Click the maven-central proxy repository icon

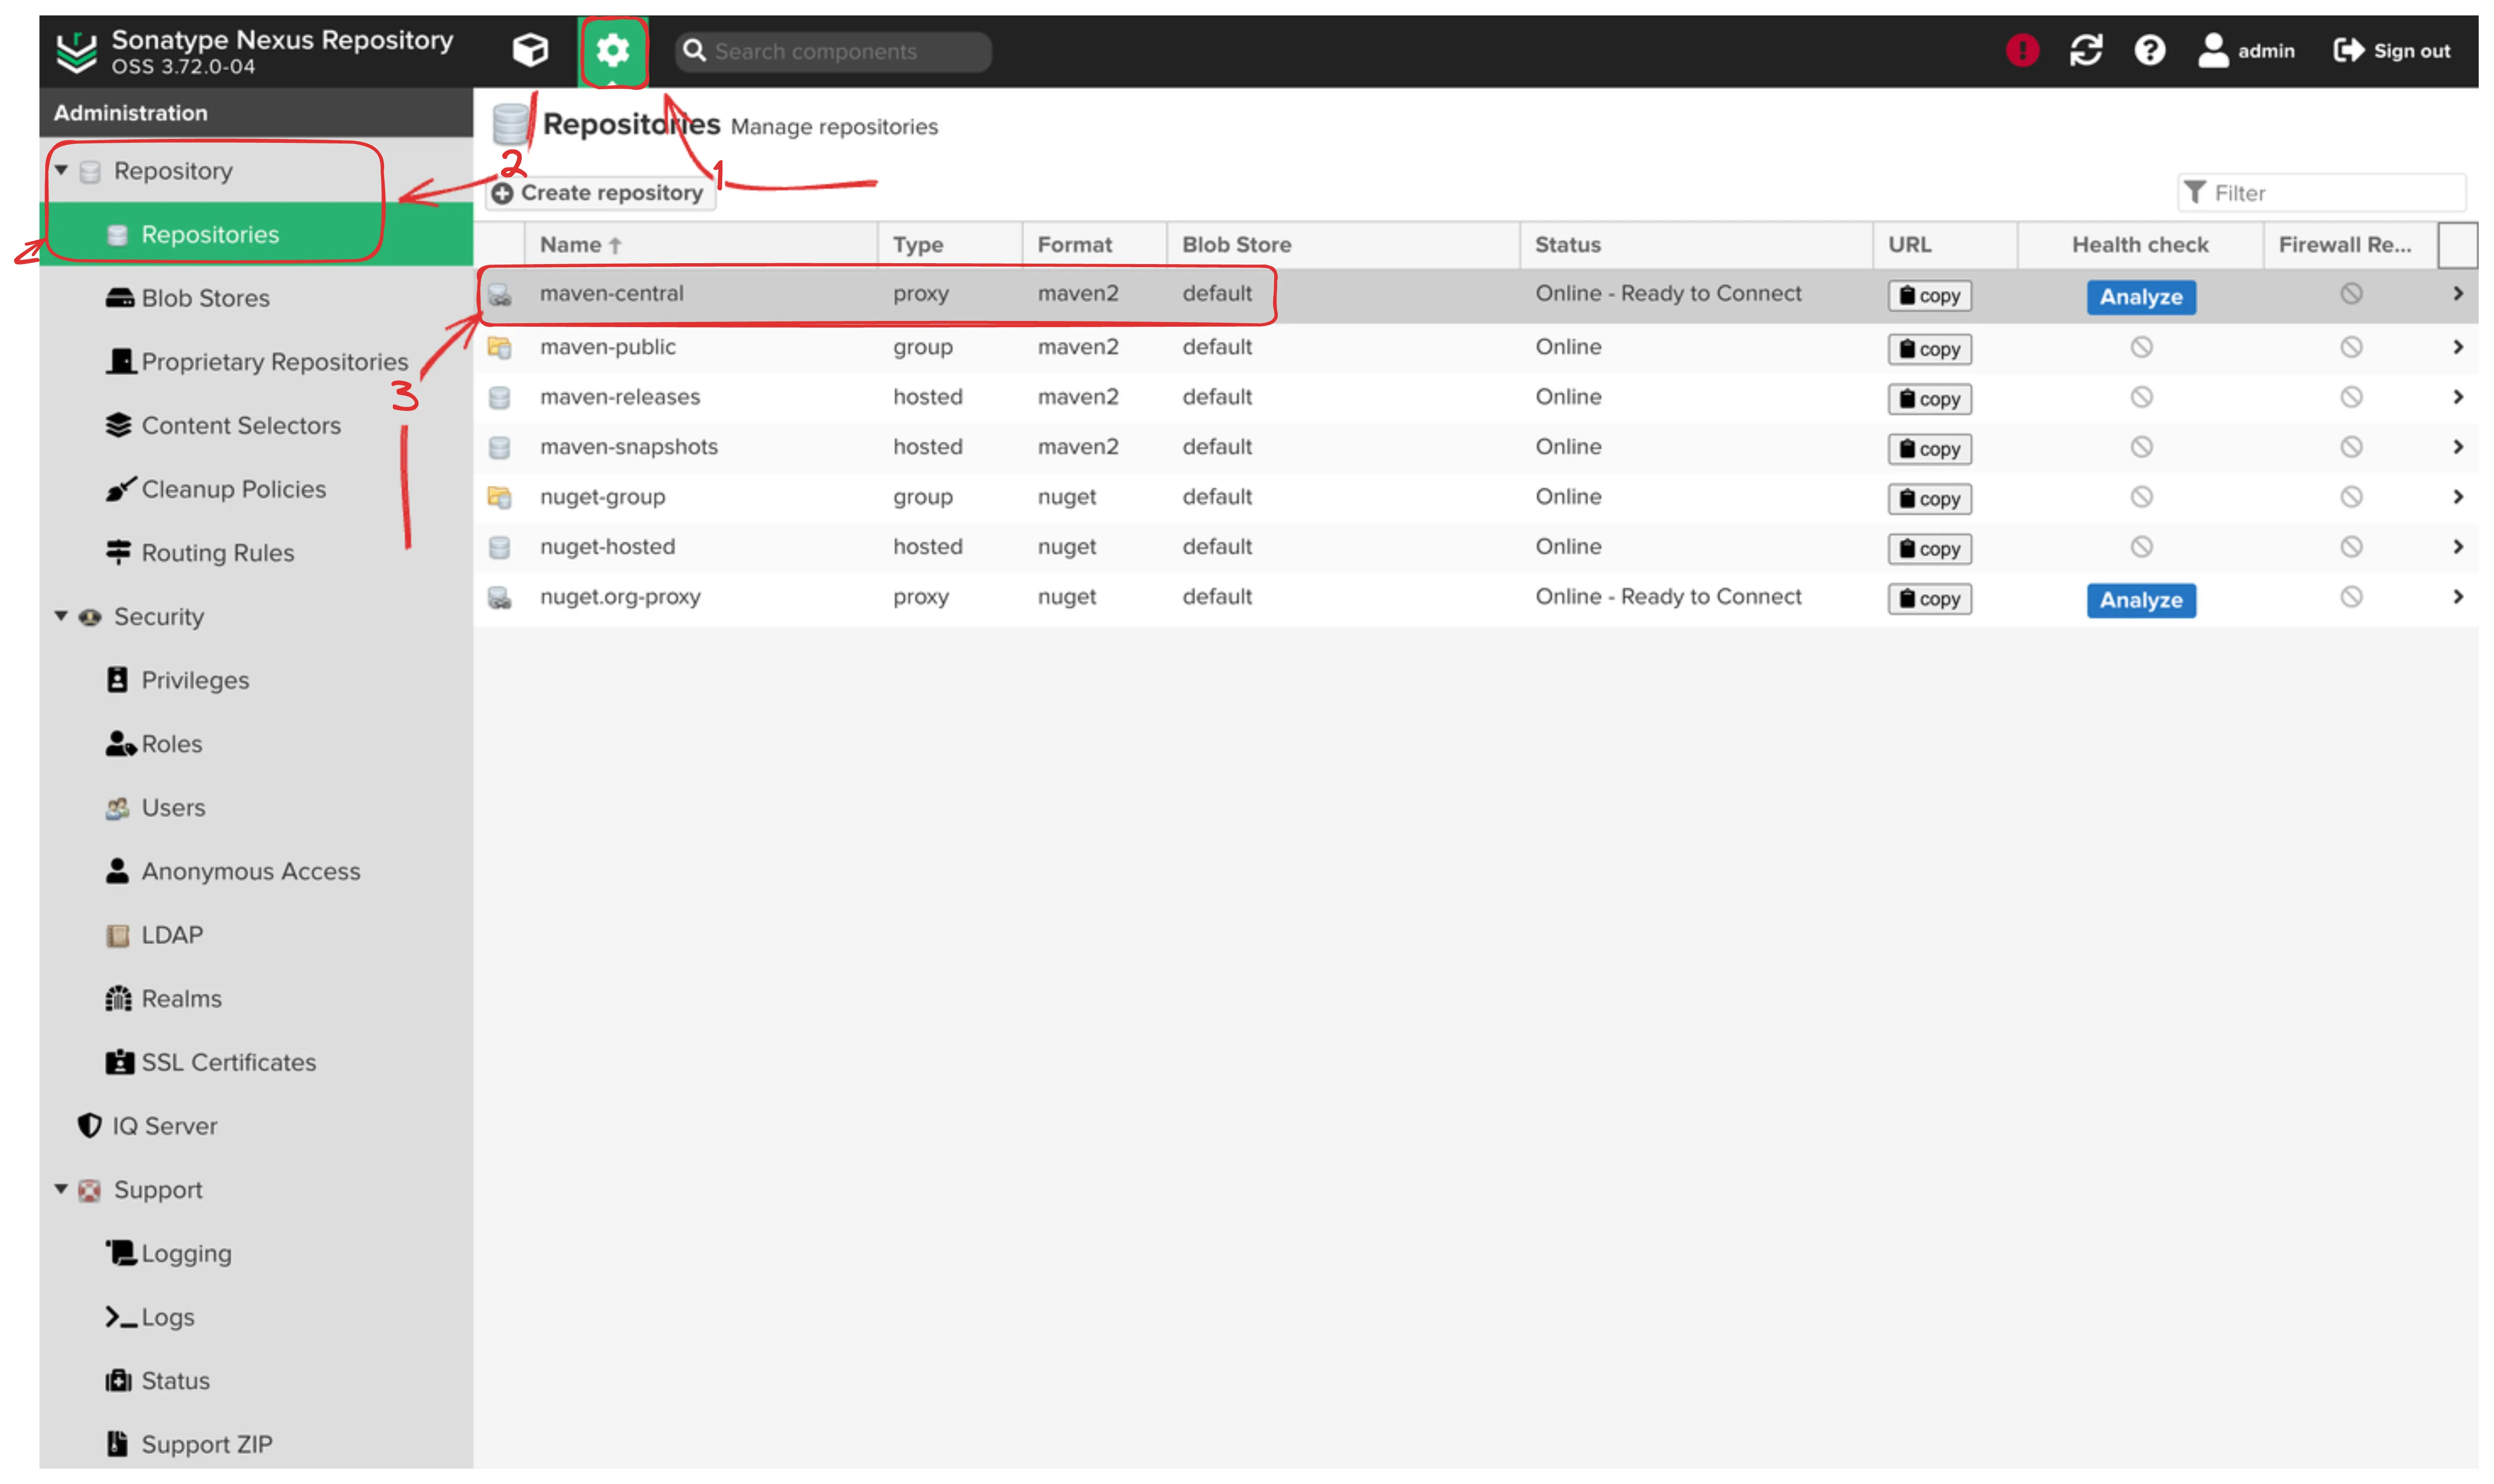(x=499, y=295)
